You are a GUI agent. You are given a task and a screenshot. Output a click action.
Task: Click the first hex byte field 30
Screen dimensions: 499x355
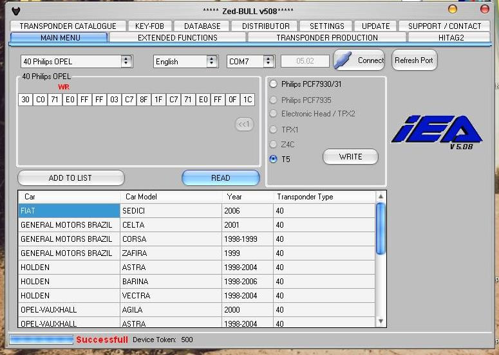coord(25,100)
